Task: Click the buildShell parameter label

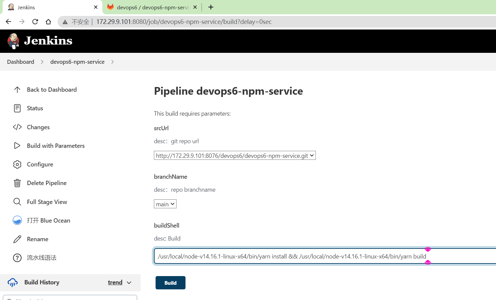Action: (x=167, y=226)
